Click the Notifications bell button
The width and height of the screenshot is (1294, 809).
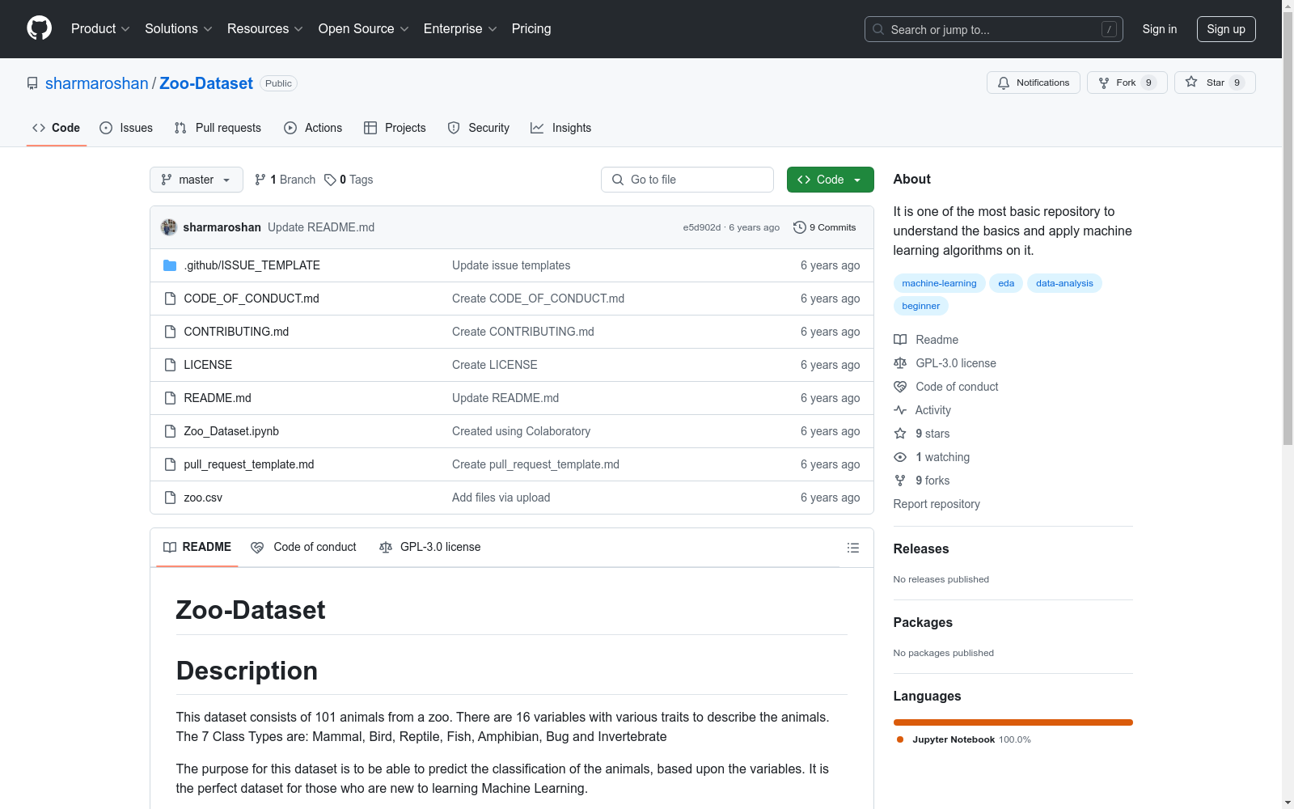pyautogui.click(x=1033, y=83)
